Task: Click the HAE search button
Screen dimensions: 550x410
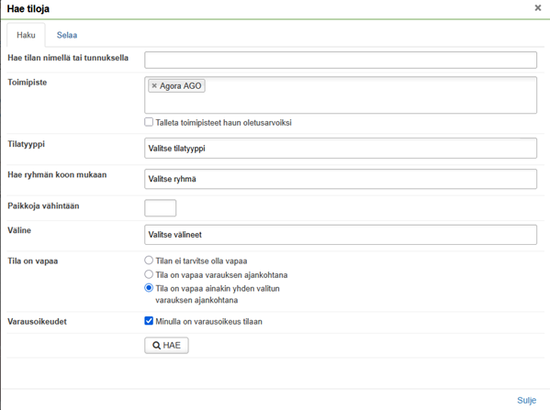Action: (166, 346)
